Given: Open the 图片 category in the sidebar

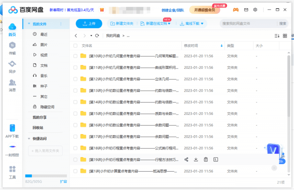Looking at the screenshot, I should click(x=43, y=45).
